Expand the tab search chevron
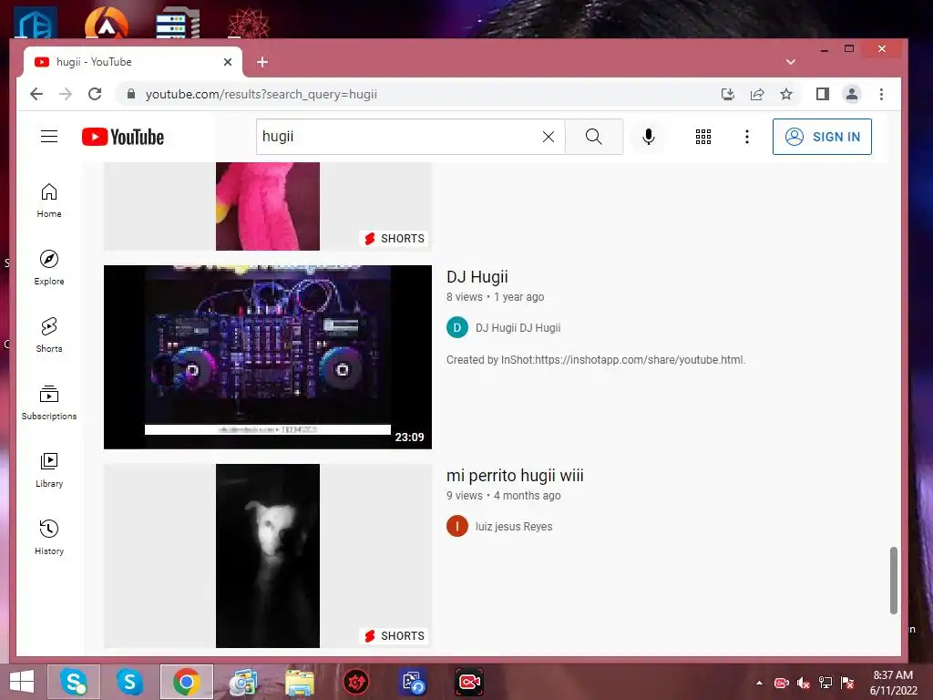Screen dimensions: 933x700 coord(790,62)
